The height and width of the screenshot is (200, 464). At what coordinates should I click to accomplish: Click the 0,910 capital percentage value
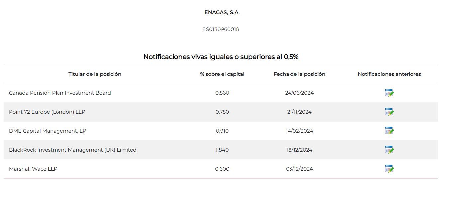click(222, 131)
